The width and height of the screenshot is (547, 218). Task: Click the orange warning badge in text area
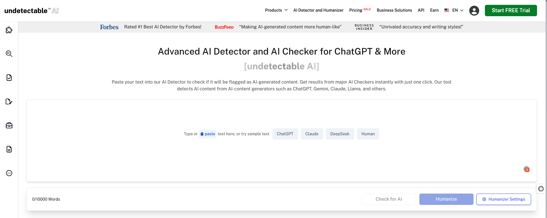click(527, 169)
